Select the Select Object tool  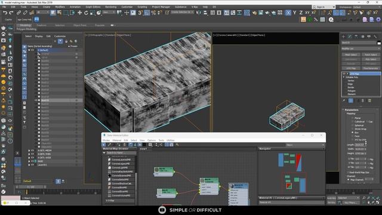53,13
